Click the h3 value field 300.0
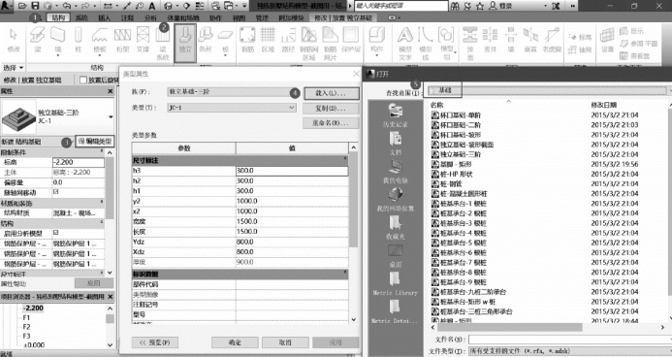This screenshot has width=672, height=357. 292,171
